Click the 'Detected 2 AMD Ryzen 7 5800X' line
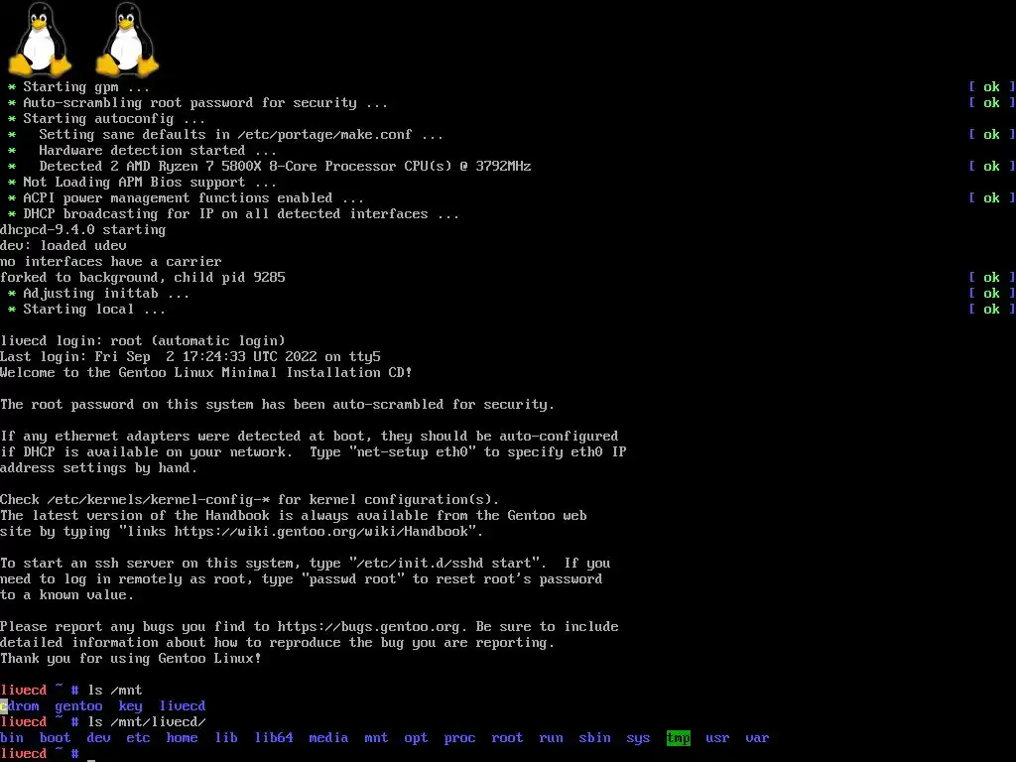Viewport: 1016px width, 762px height. pyautogui.click(x=285, y=166)
